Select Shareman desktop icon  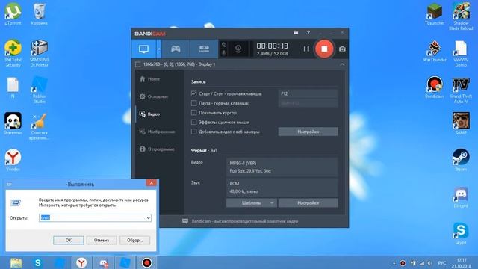(x=13, y=123)
